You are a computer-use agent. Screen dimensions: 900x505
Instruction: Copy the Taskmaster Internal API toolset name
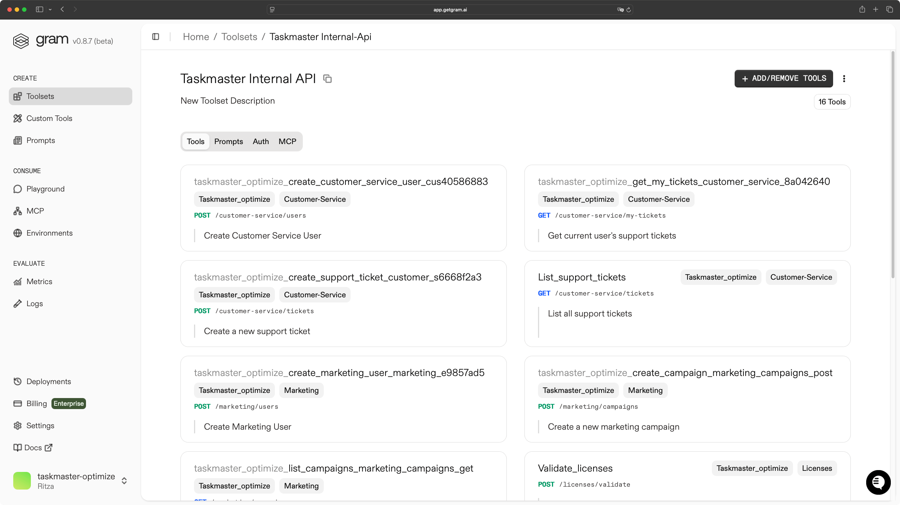pyautogui.click(x=327, y=79)
